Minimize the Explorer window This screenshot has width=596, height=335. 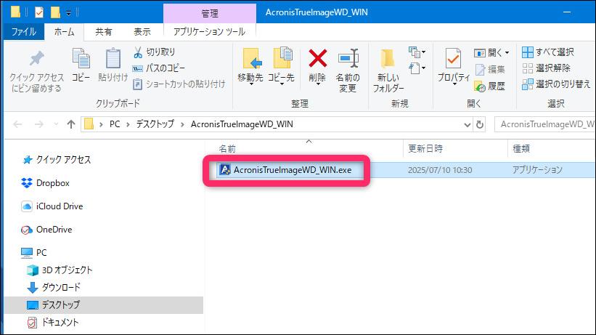point(567,12)
